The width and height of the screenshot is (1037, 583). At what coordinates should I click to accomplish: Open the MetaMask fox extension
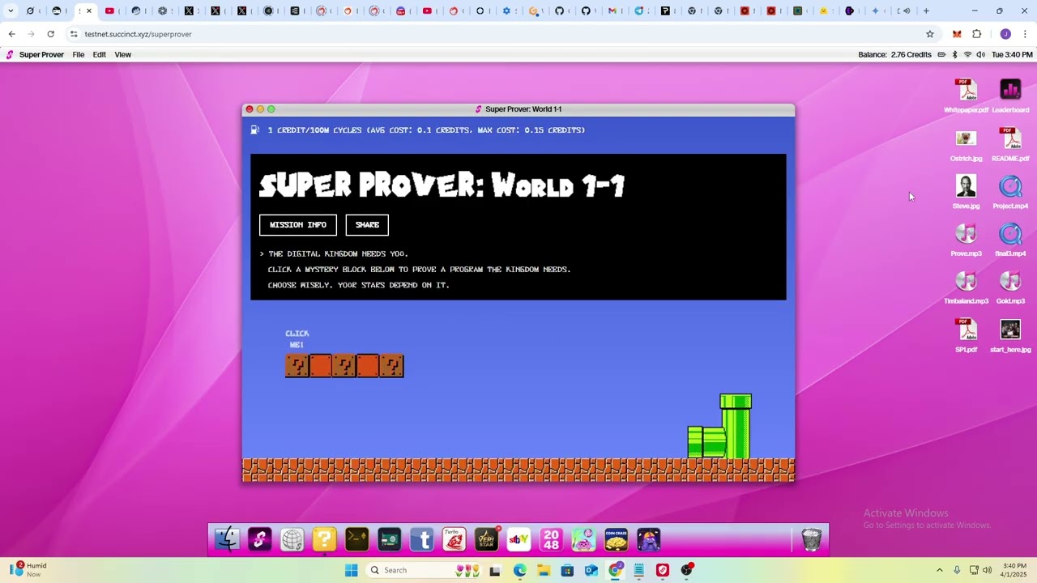pos(957,34)
